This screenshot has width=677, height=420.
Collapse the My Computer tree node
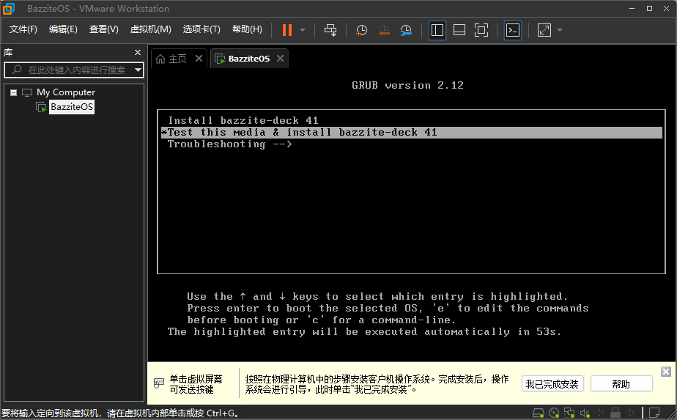(13, 92)
